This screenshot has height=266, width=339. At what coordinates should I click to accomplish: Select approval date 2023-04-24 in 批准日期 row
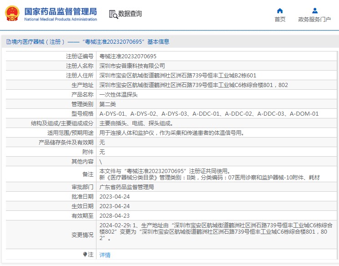(x=114, y=197)
